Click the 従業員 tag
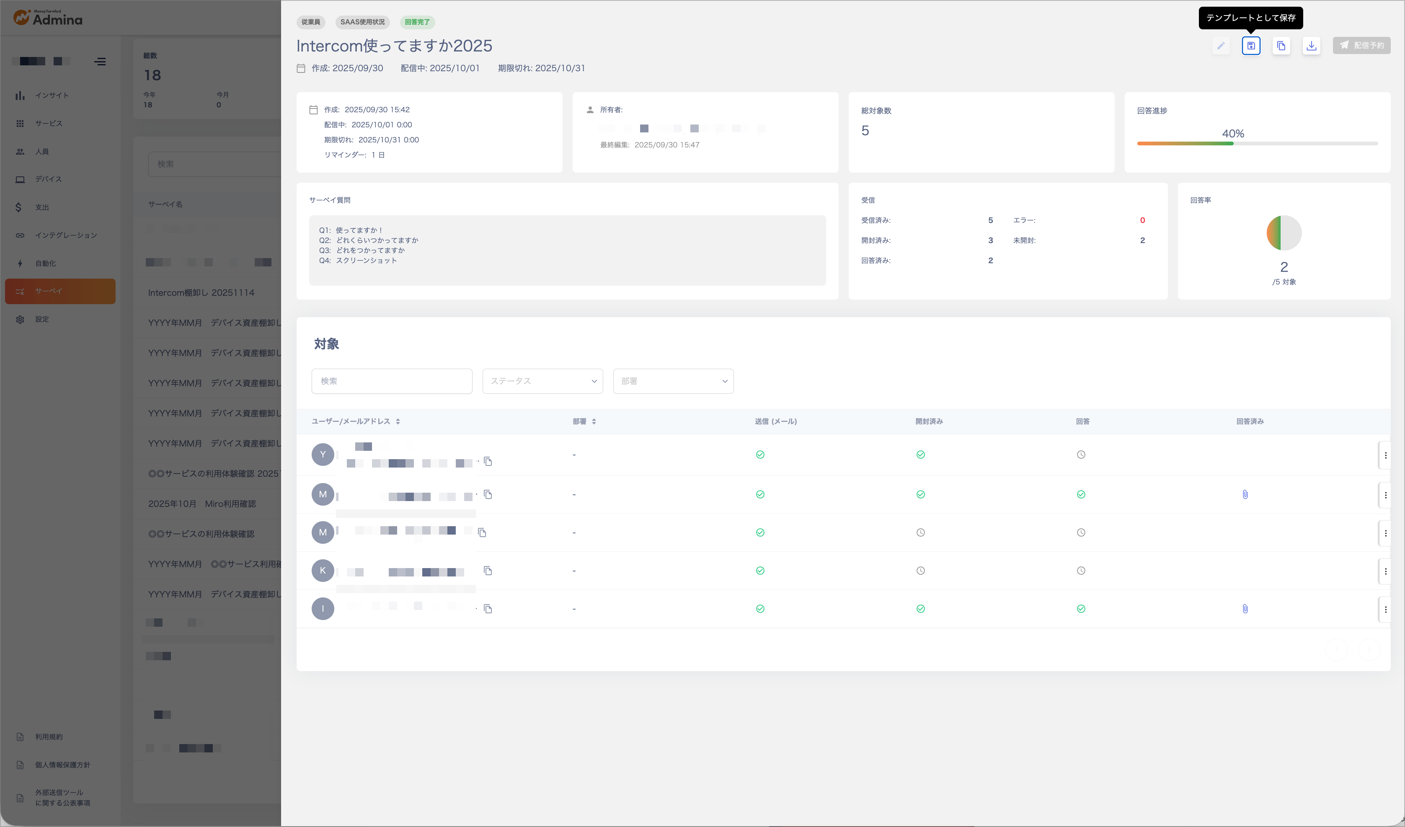This screenshot has width=1405, height=827. pyautogui.click(x=310, y=22)
